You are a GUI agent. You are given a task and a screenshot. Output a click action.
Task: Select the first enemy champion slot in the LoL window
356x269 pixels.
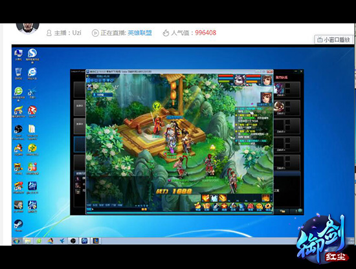coord(287,89)
